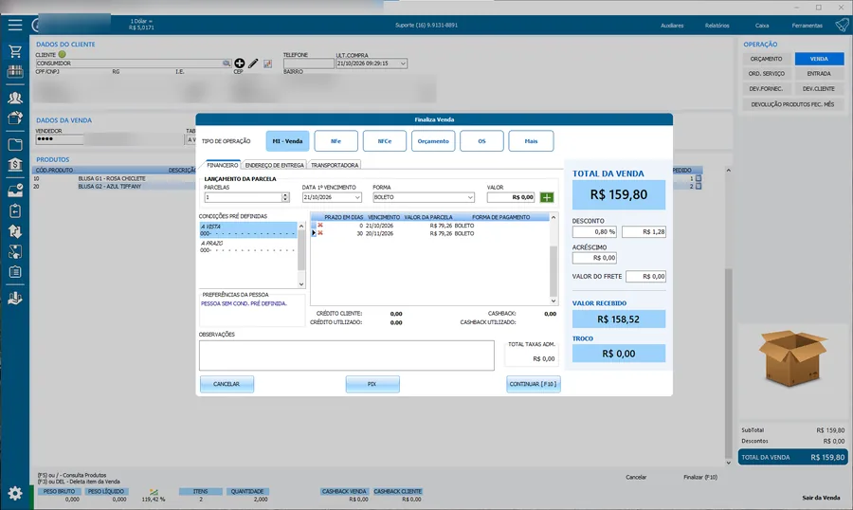The height and width of the screenshot is (510, 853).
Task: Open the Forma BOLETO payment dropdown
Action: click(x=470, y=197)
